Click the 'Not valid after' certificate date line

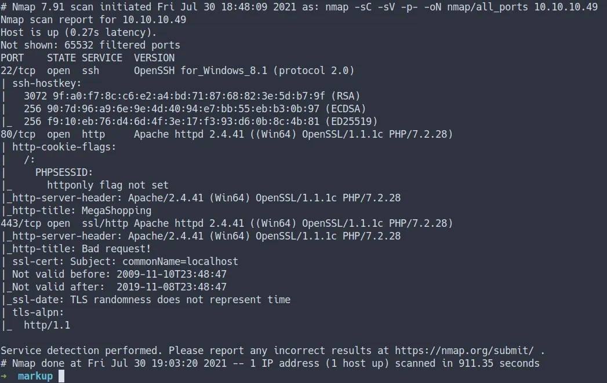coord(116,287)
